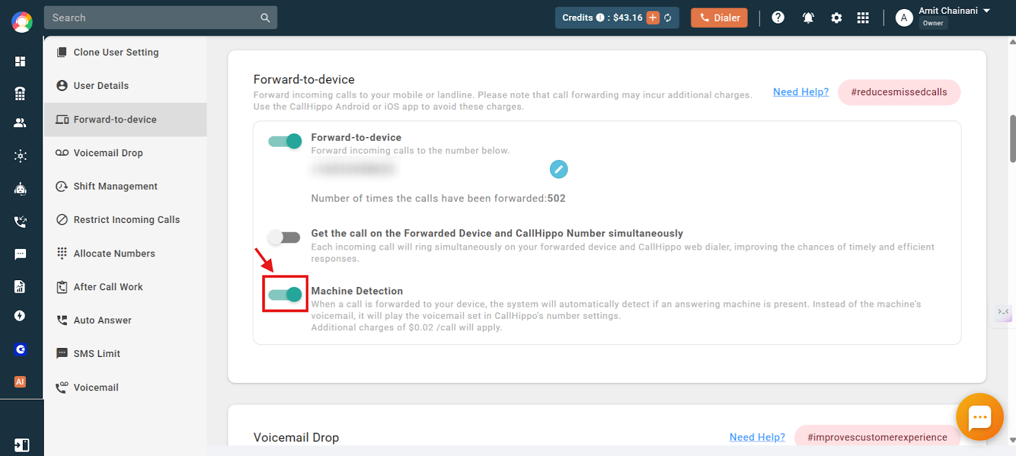The width and height of the screenshot is (1016, 456).
Task: Click the user avatar letter A
Action: tap(904, 18)
